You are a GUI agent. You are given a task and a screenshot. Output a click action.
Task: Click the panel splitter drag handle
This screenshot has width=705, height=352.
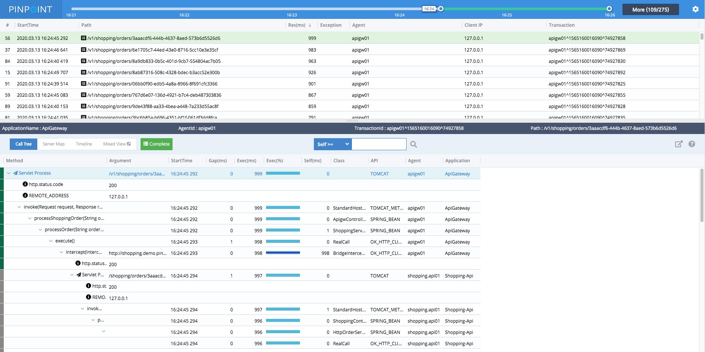coord(352,121)
